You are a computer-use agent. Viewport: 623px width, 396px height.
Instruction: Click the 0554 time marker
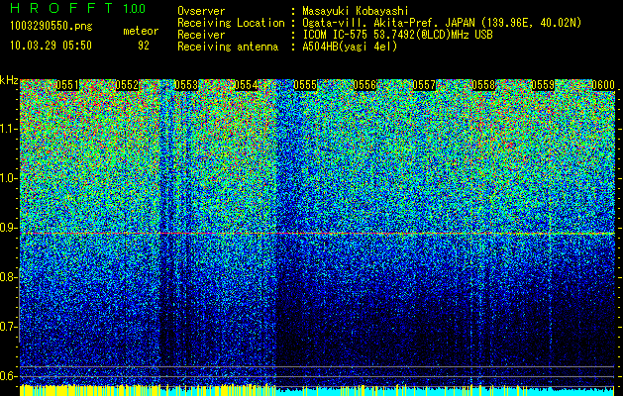coord(246,85)
